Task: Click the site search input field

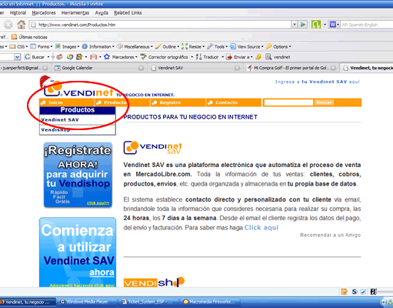Action: coord(288,102)
